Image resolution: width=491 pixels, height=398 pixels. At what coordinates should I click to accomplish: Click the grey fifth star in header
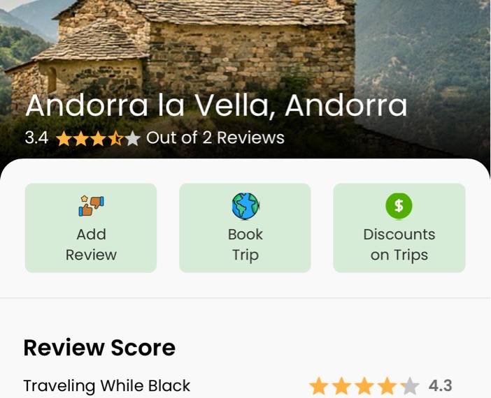[133, 138]
